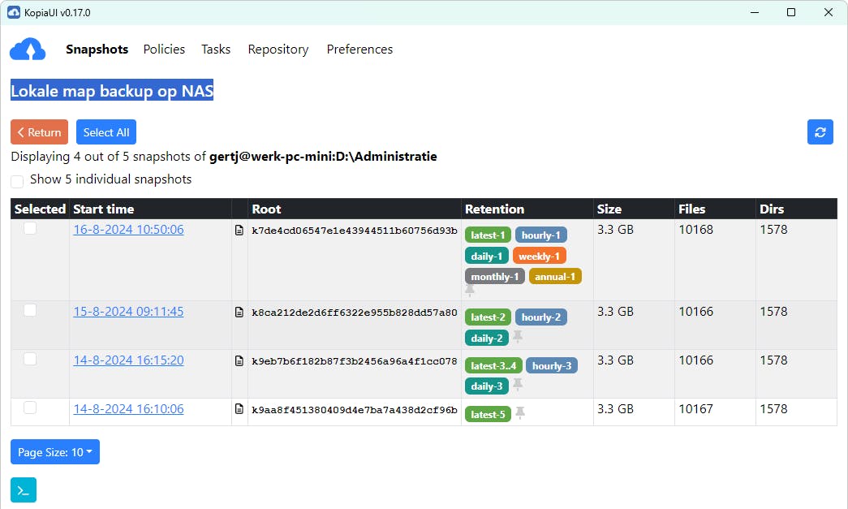
Task: Click the refresh snapshots icon button
Action: pos(820,132)
